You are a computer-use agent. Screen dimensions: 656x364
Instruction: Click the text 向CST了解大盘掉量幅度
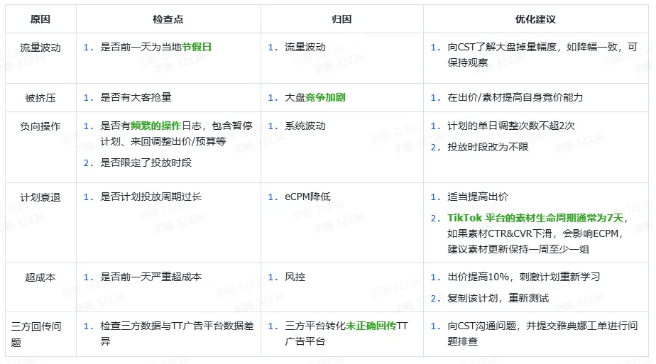point(502,48)
